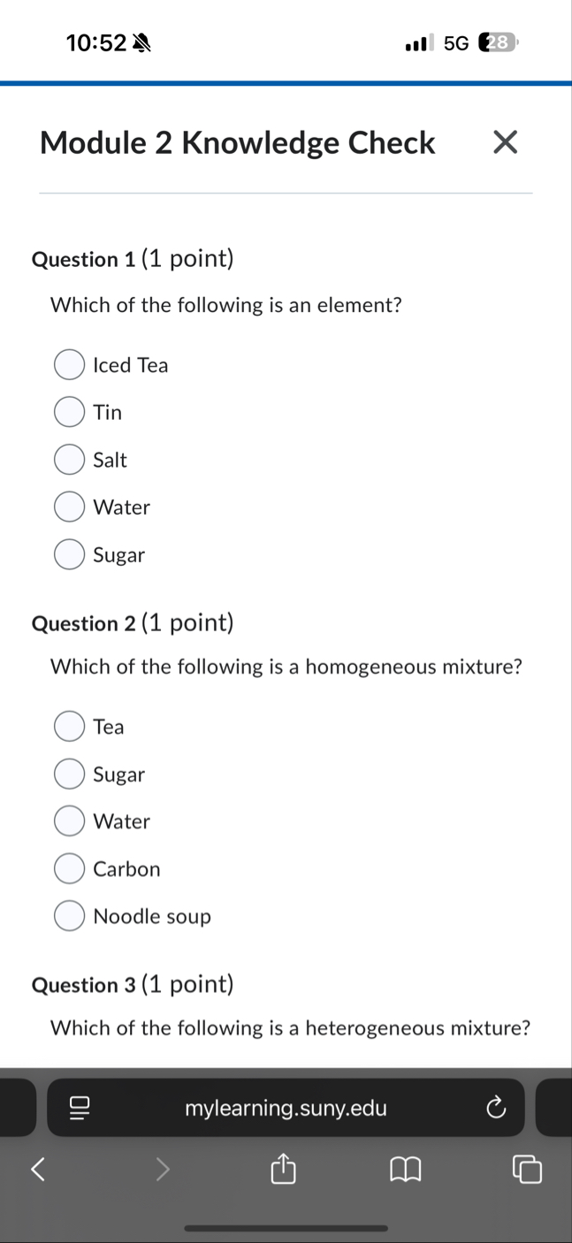Viewport: 572px width, 1243px height.
Task: Show all open tabs
Action: [527, 1169]
